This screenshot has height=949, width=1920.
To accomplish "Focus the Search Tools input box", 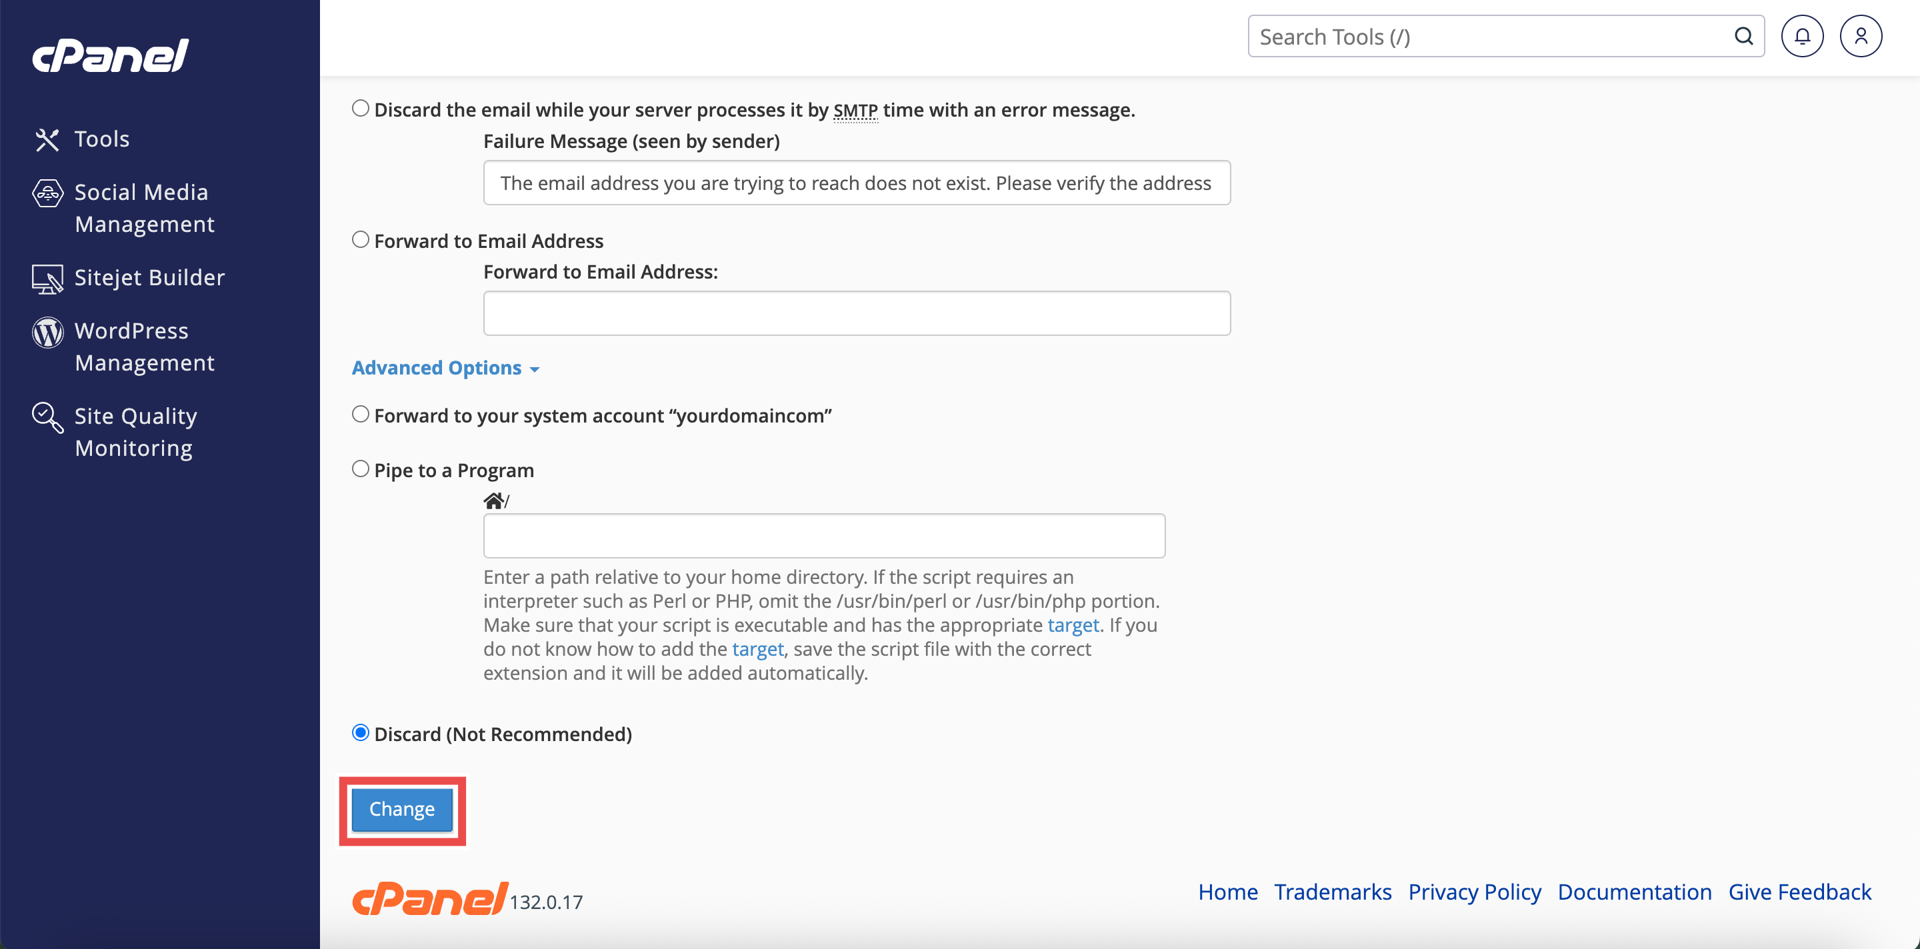I will 1491,37.
